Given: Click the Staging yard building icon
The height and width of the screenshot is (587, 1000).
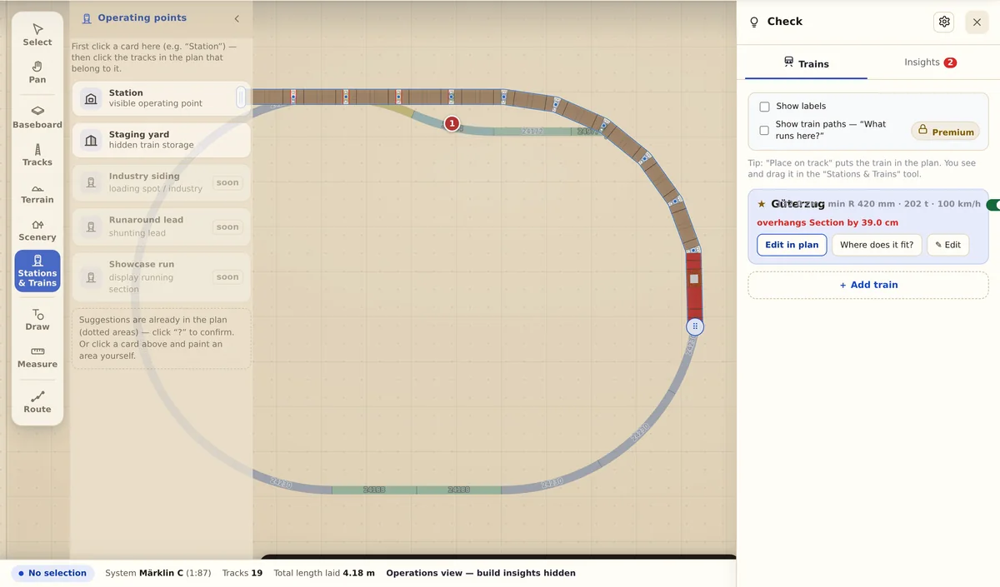Looking at the screenshot, I should tap(92, 140).
